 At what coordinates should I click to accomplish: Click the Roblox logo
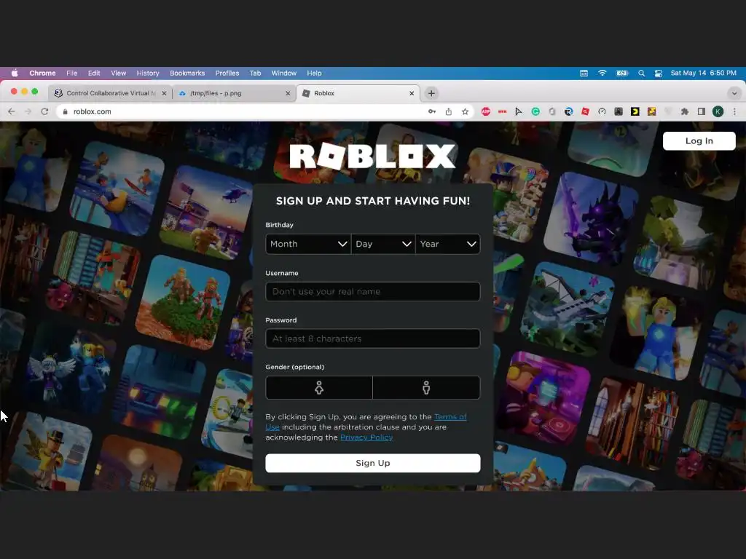click(372, 156)
